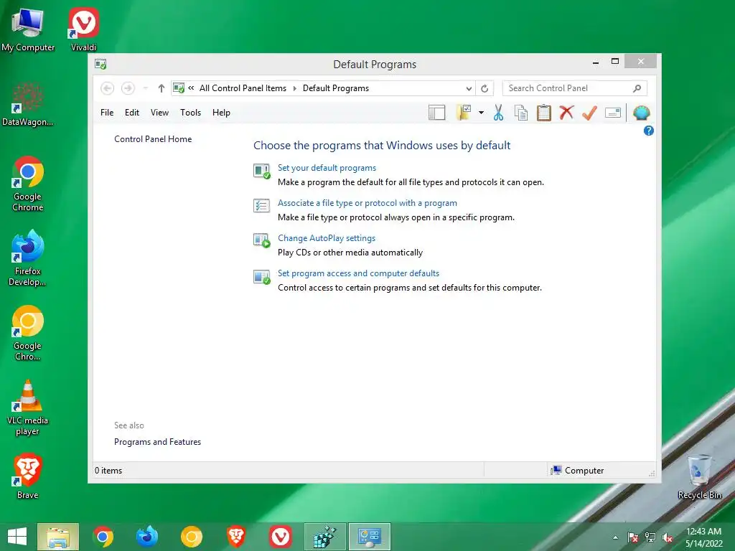Click the Associate file type icon

261,206
